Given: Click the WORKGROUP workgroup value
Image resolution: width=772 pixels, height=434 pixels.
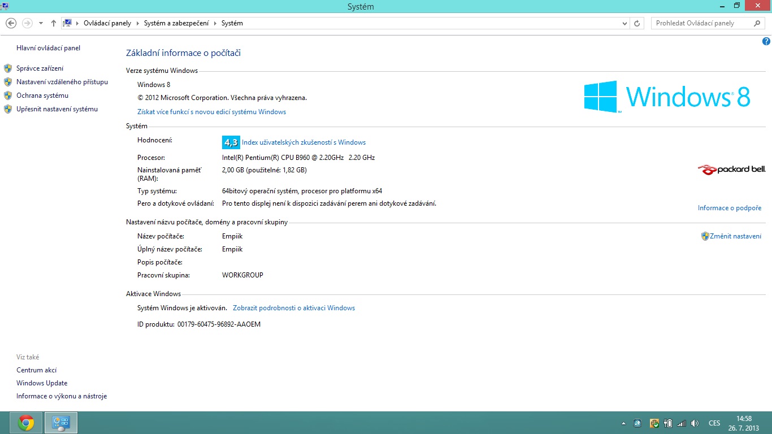Looking at the screenshot, I should coord(242,275).
